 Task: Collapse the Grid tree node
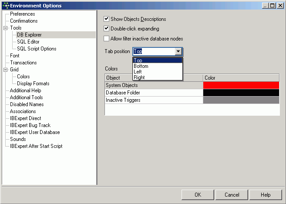coord(5,70)
